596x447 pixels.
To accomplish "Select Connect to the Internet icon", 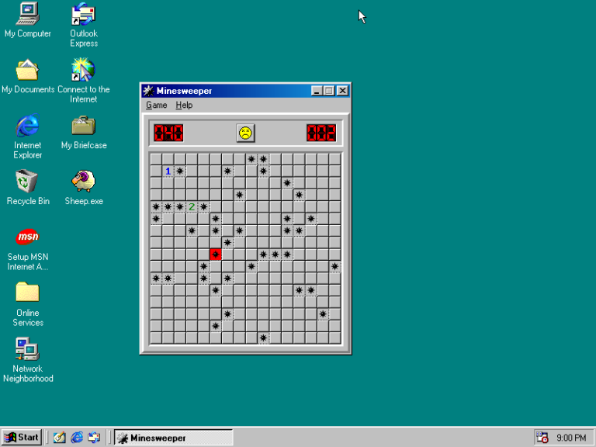I will (84, 81).
